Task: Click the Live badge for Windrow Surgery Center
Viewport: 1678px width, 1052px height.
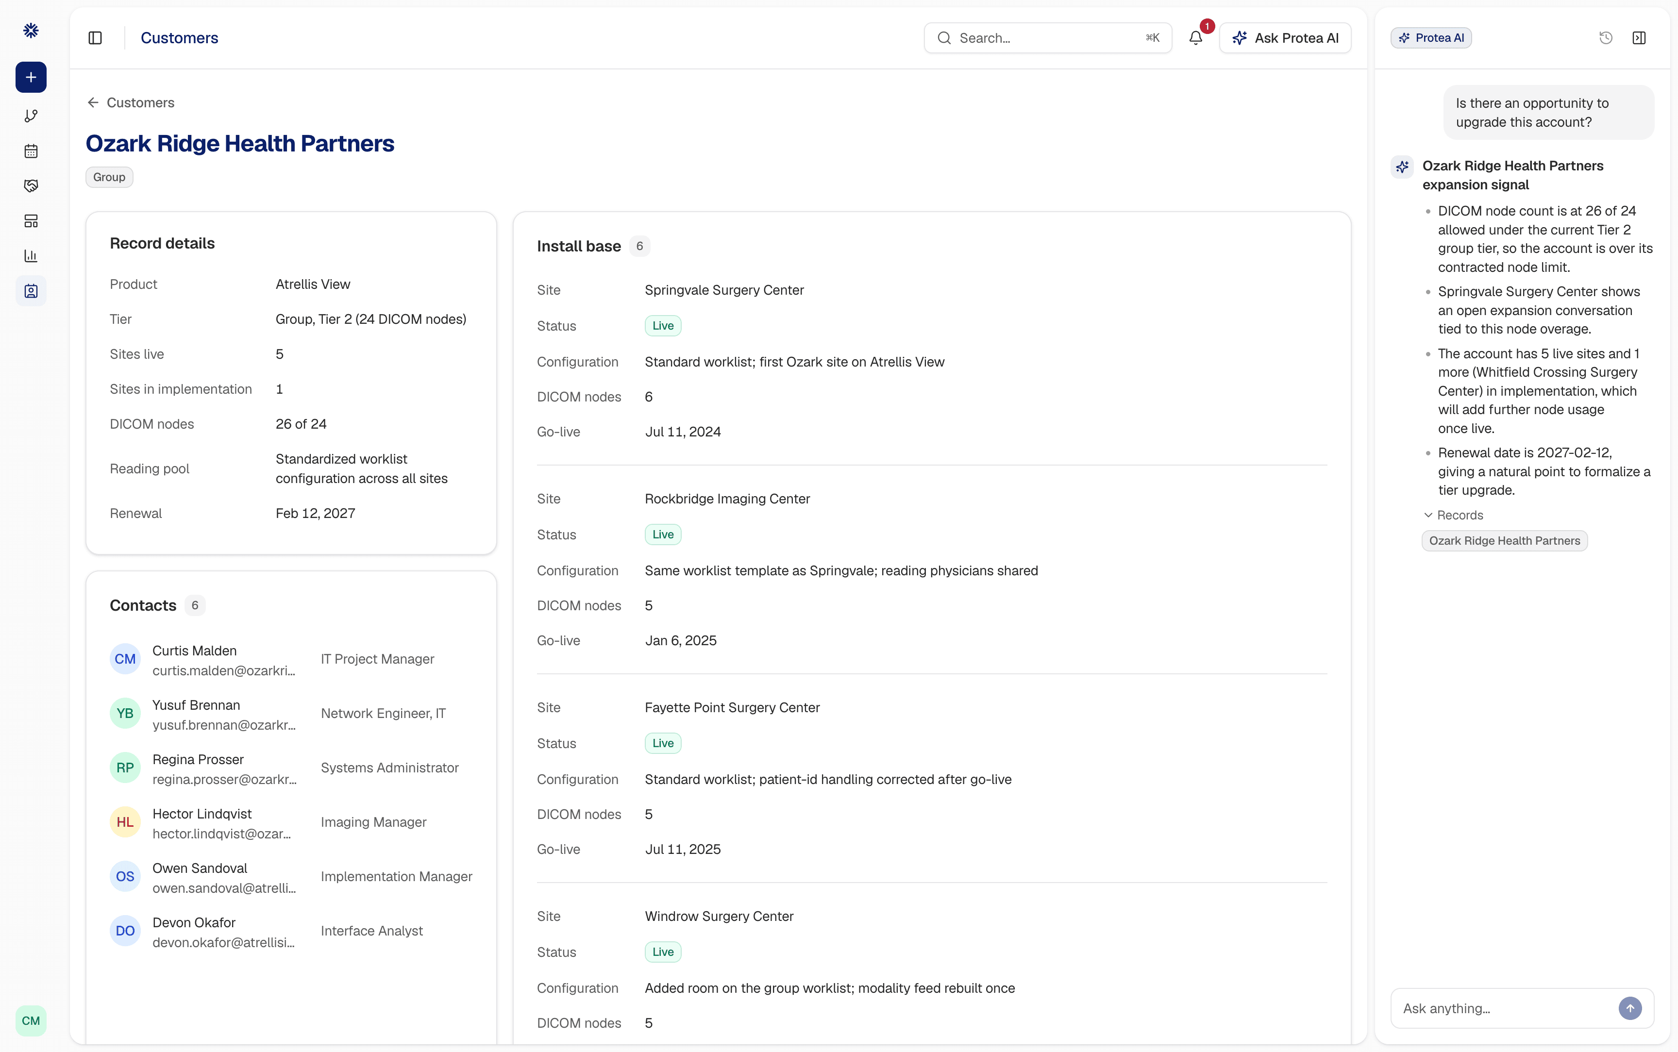Action: (x=663, y=952)
